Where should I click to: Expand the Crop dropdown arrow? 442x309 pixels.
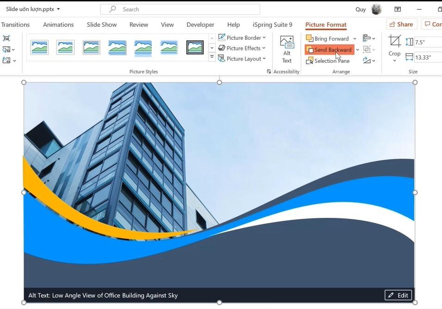point(394,61)
